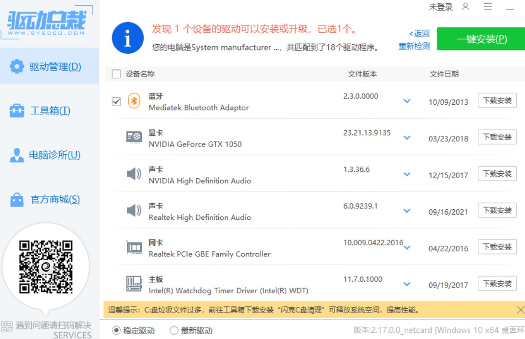Click 下载安装 for NVIDIA High Definition Audio
Image resolution: width=525 pixels, height=339 pixels.
click(497, 173)
